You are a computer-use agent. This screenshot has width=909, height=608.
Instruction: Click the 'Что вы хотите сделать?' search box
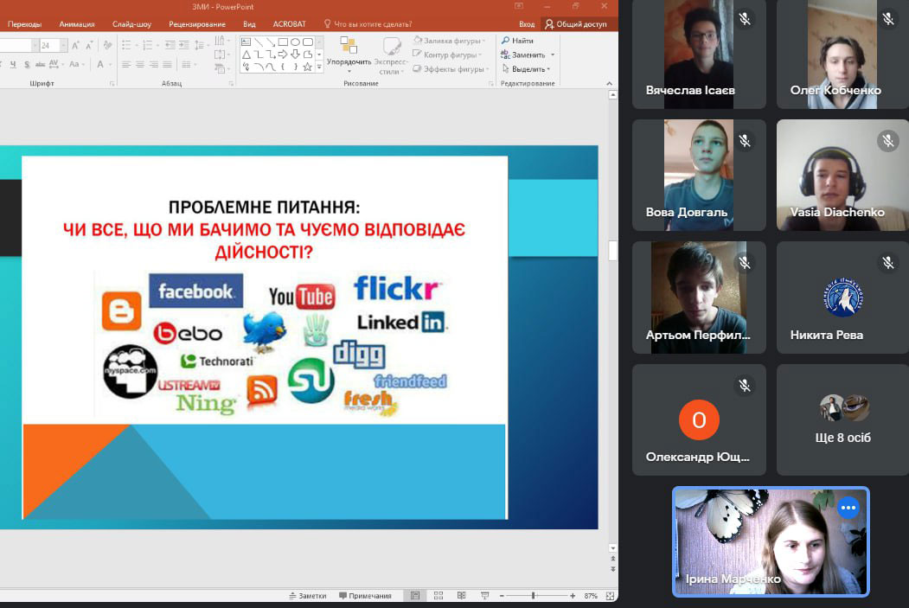coord(368,23)
